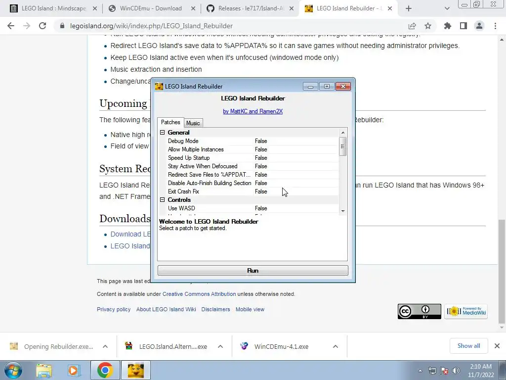Bookmark this page with the star icon
The image size is (506, 380).
click(428, 26)
